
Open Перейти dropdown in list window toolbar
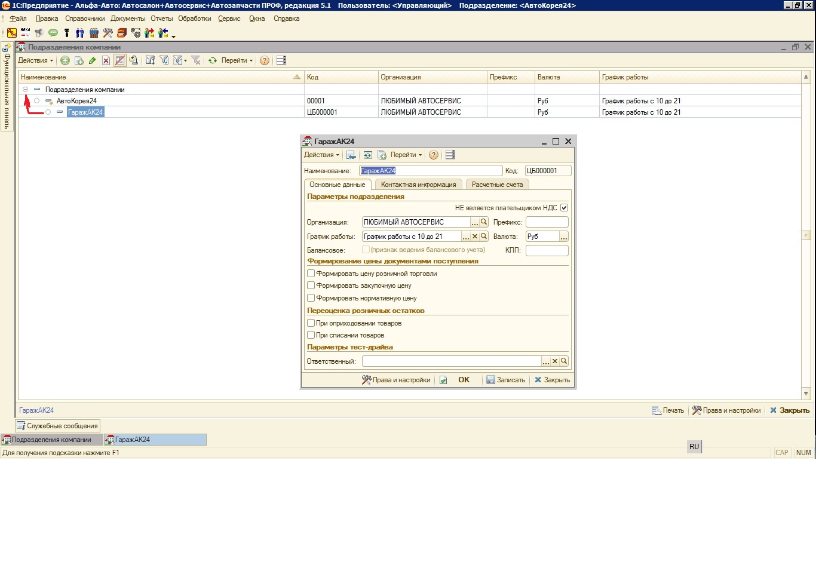point(237,60)
